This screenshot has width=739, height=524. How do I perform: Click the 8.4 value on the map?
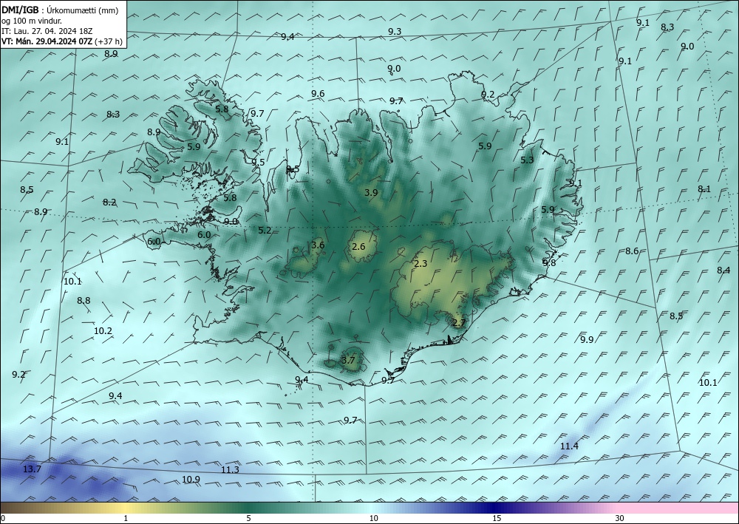coord(723,270)
